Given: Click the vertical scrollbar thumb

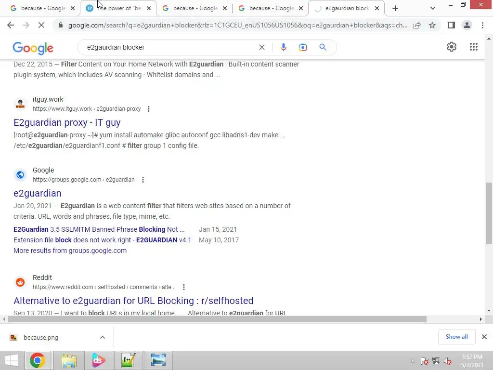Looking at the screenshot, I should [x=489, y=213].
